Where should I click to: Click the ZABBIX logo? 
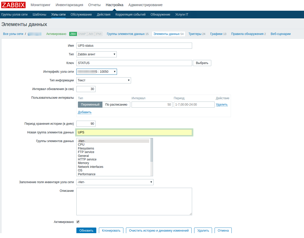coord(14,5)
